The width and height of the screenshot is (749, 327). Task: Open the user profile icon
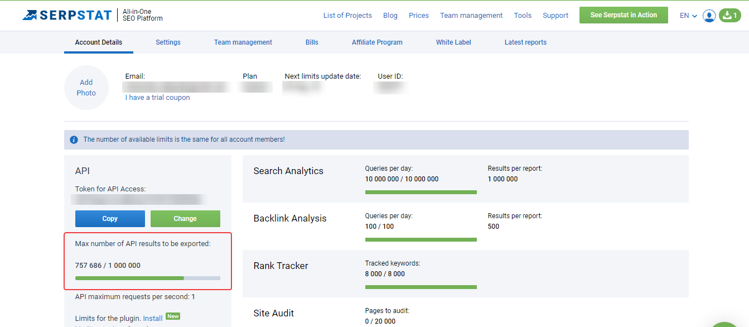click(709, 16)
